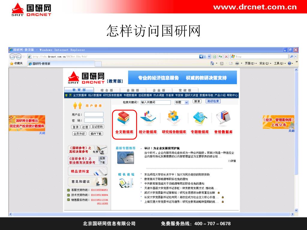The height and width of the screenshot is (230, 307).
Task: Click the 忘记密码 button
Action: 97,127
